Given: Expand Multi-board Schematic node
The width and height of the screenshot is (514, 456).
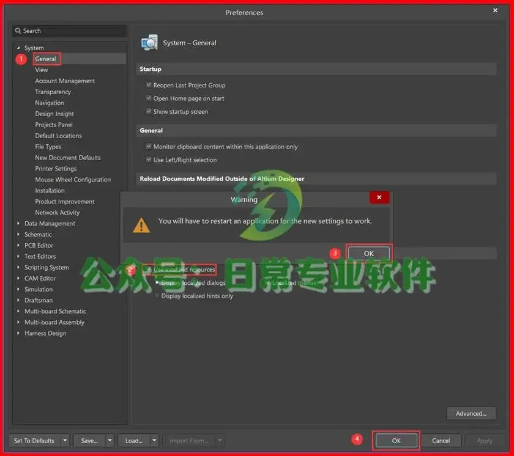Looking at the screenshot, I should tap(18, 311).
